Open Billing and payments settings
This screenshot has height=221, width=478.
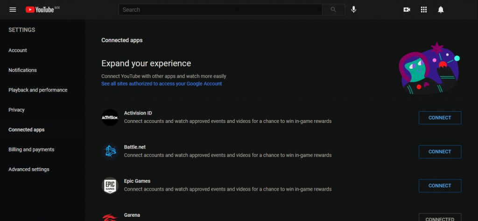(31, 150)
